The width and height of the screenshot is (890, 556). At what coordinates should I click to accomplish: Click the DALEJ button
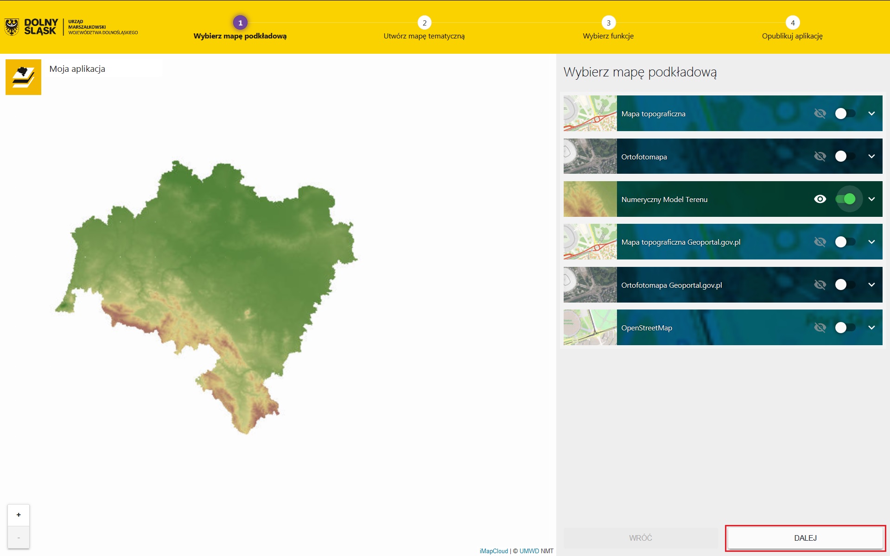point(805,538)
